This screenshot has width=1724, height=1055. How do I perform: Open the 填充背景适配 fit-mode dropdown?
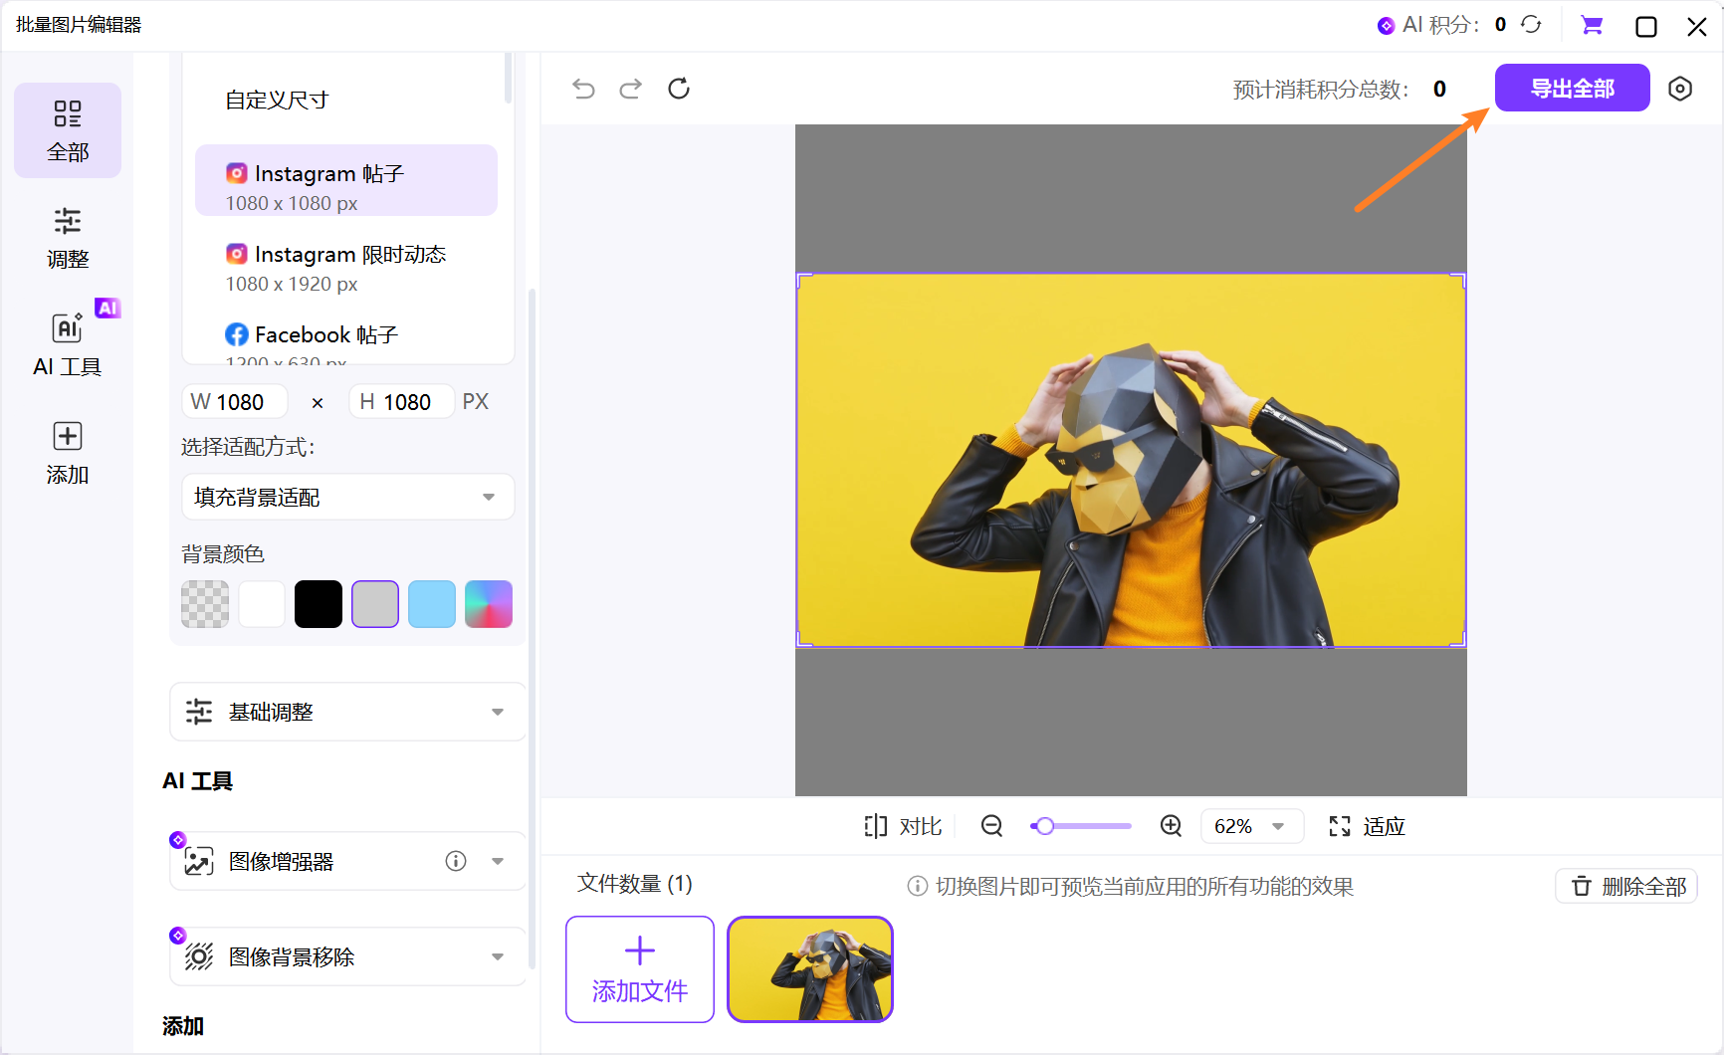(x=347, y=497)
